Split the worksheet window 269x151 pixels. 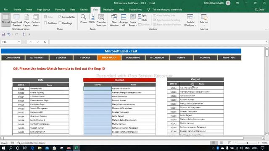(142, 16)
